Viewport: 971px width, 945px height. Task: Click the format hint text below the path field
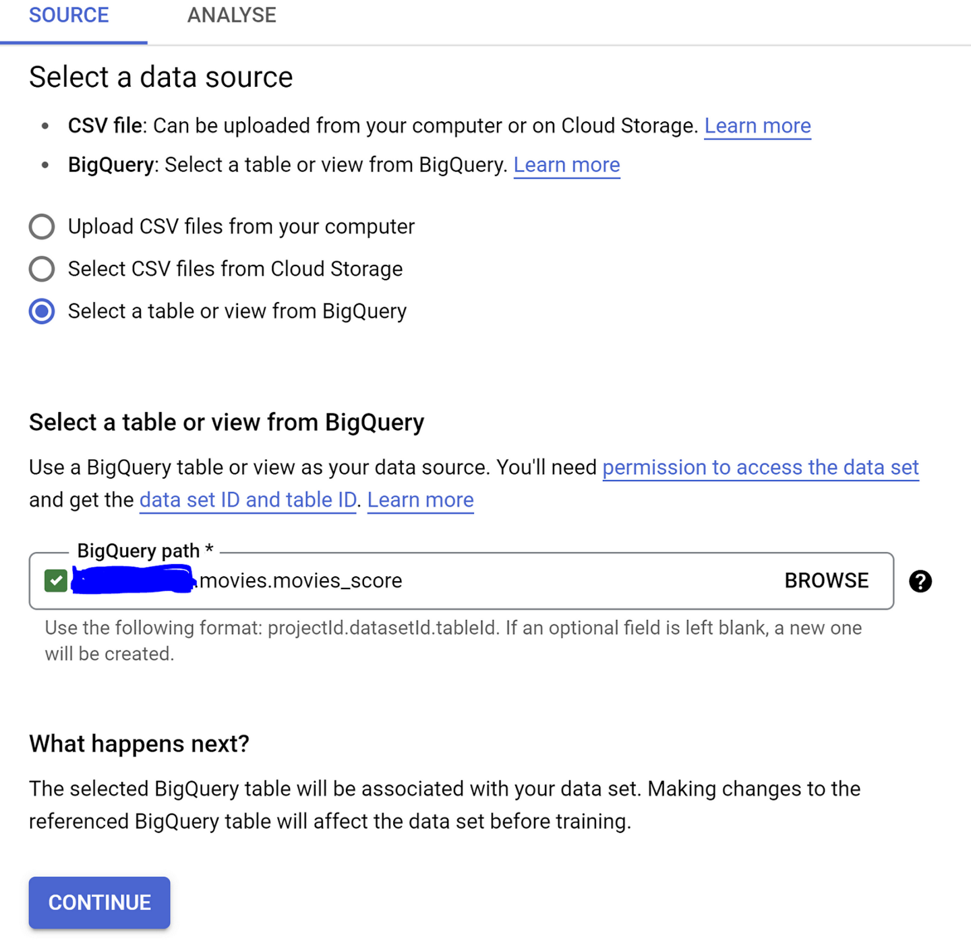pyautogui.click(x=452, y=640)
